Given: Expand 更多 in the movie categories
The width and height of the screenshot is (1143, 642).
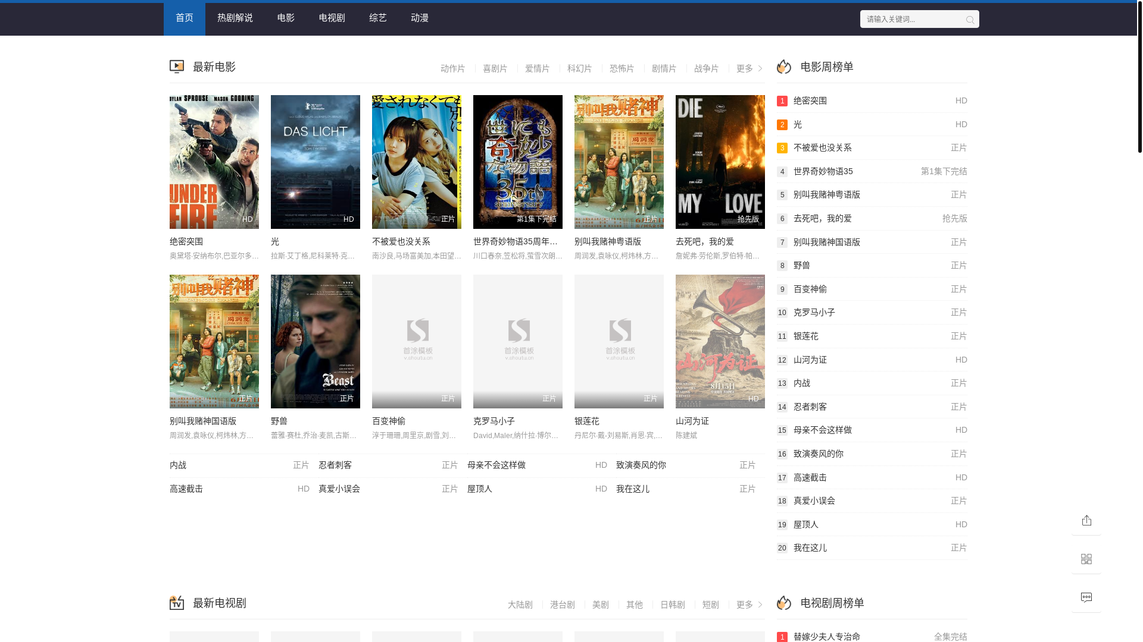Looking at the screenshot, I should pyautogui.click(x=749, y=69).
